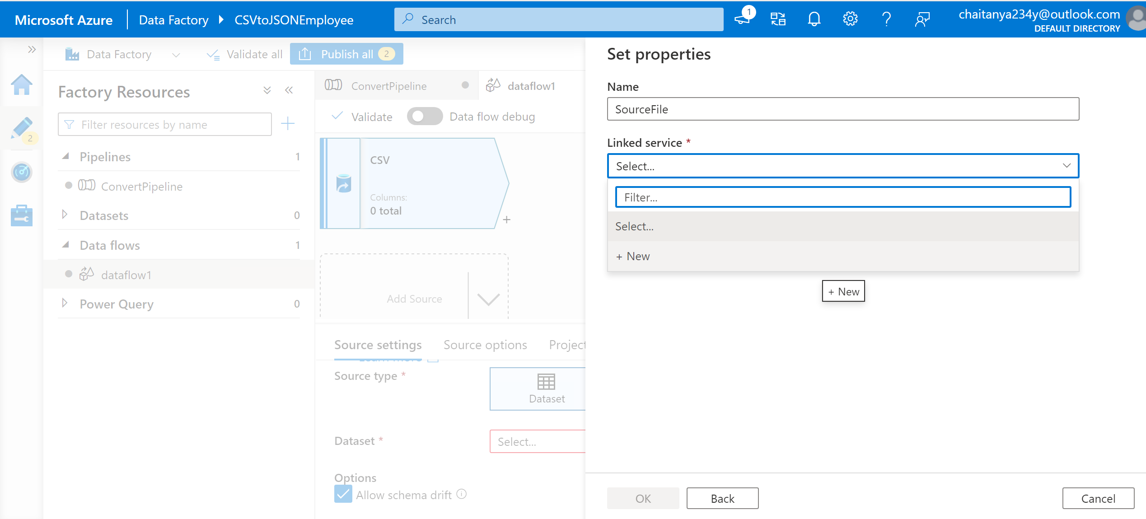Open the Help question mark icon
This screenshot has height=519, width=1146.
pyautogui.click(x=886, y=19)
